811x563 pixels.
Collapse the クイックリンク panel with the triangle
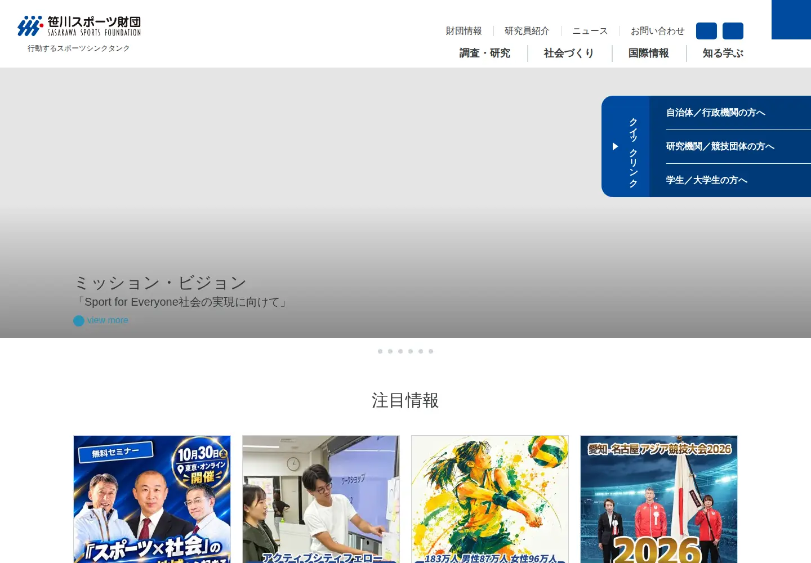[616, 146]
